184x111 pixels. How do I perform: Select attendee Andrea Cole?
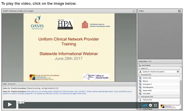[147, 78]
